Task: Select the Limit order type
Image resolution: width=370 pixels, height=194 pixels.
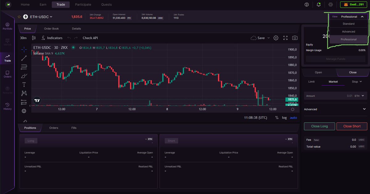Action: [x=311, y=82]
